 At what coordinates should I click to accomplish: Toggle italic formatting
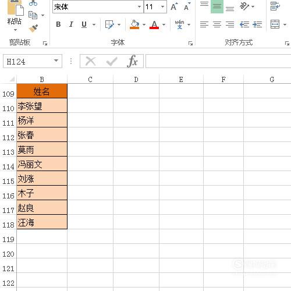coord(71,24)
